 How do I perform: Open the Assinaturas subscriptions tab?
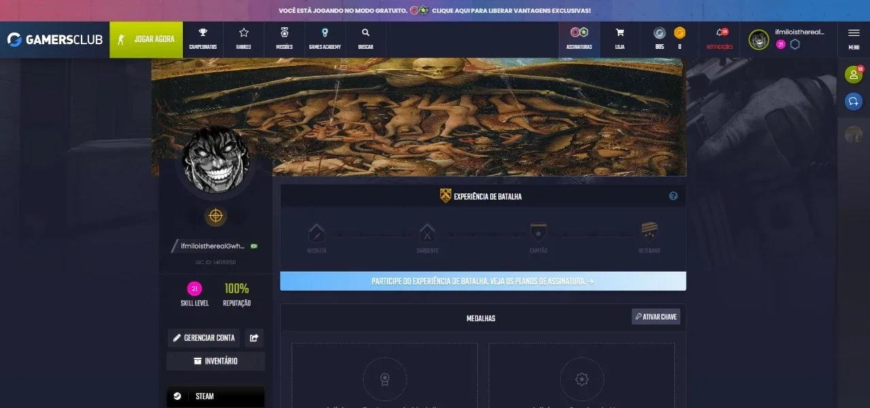tap(579, 39)
